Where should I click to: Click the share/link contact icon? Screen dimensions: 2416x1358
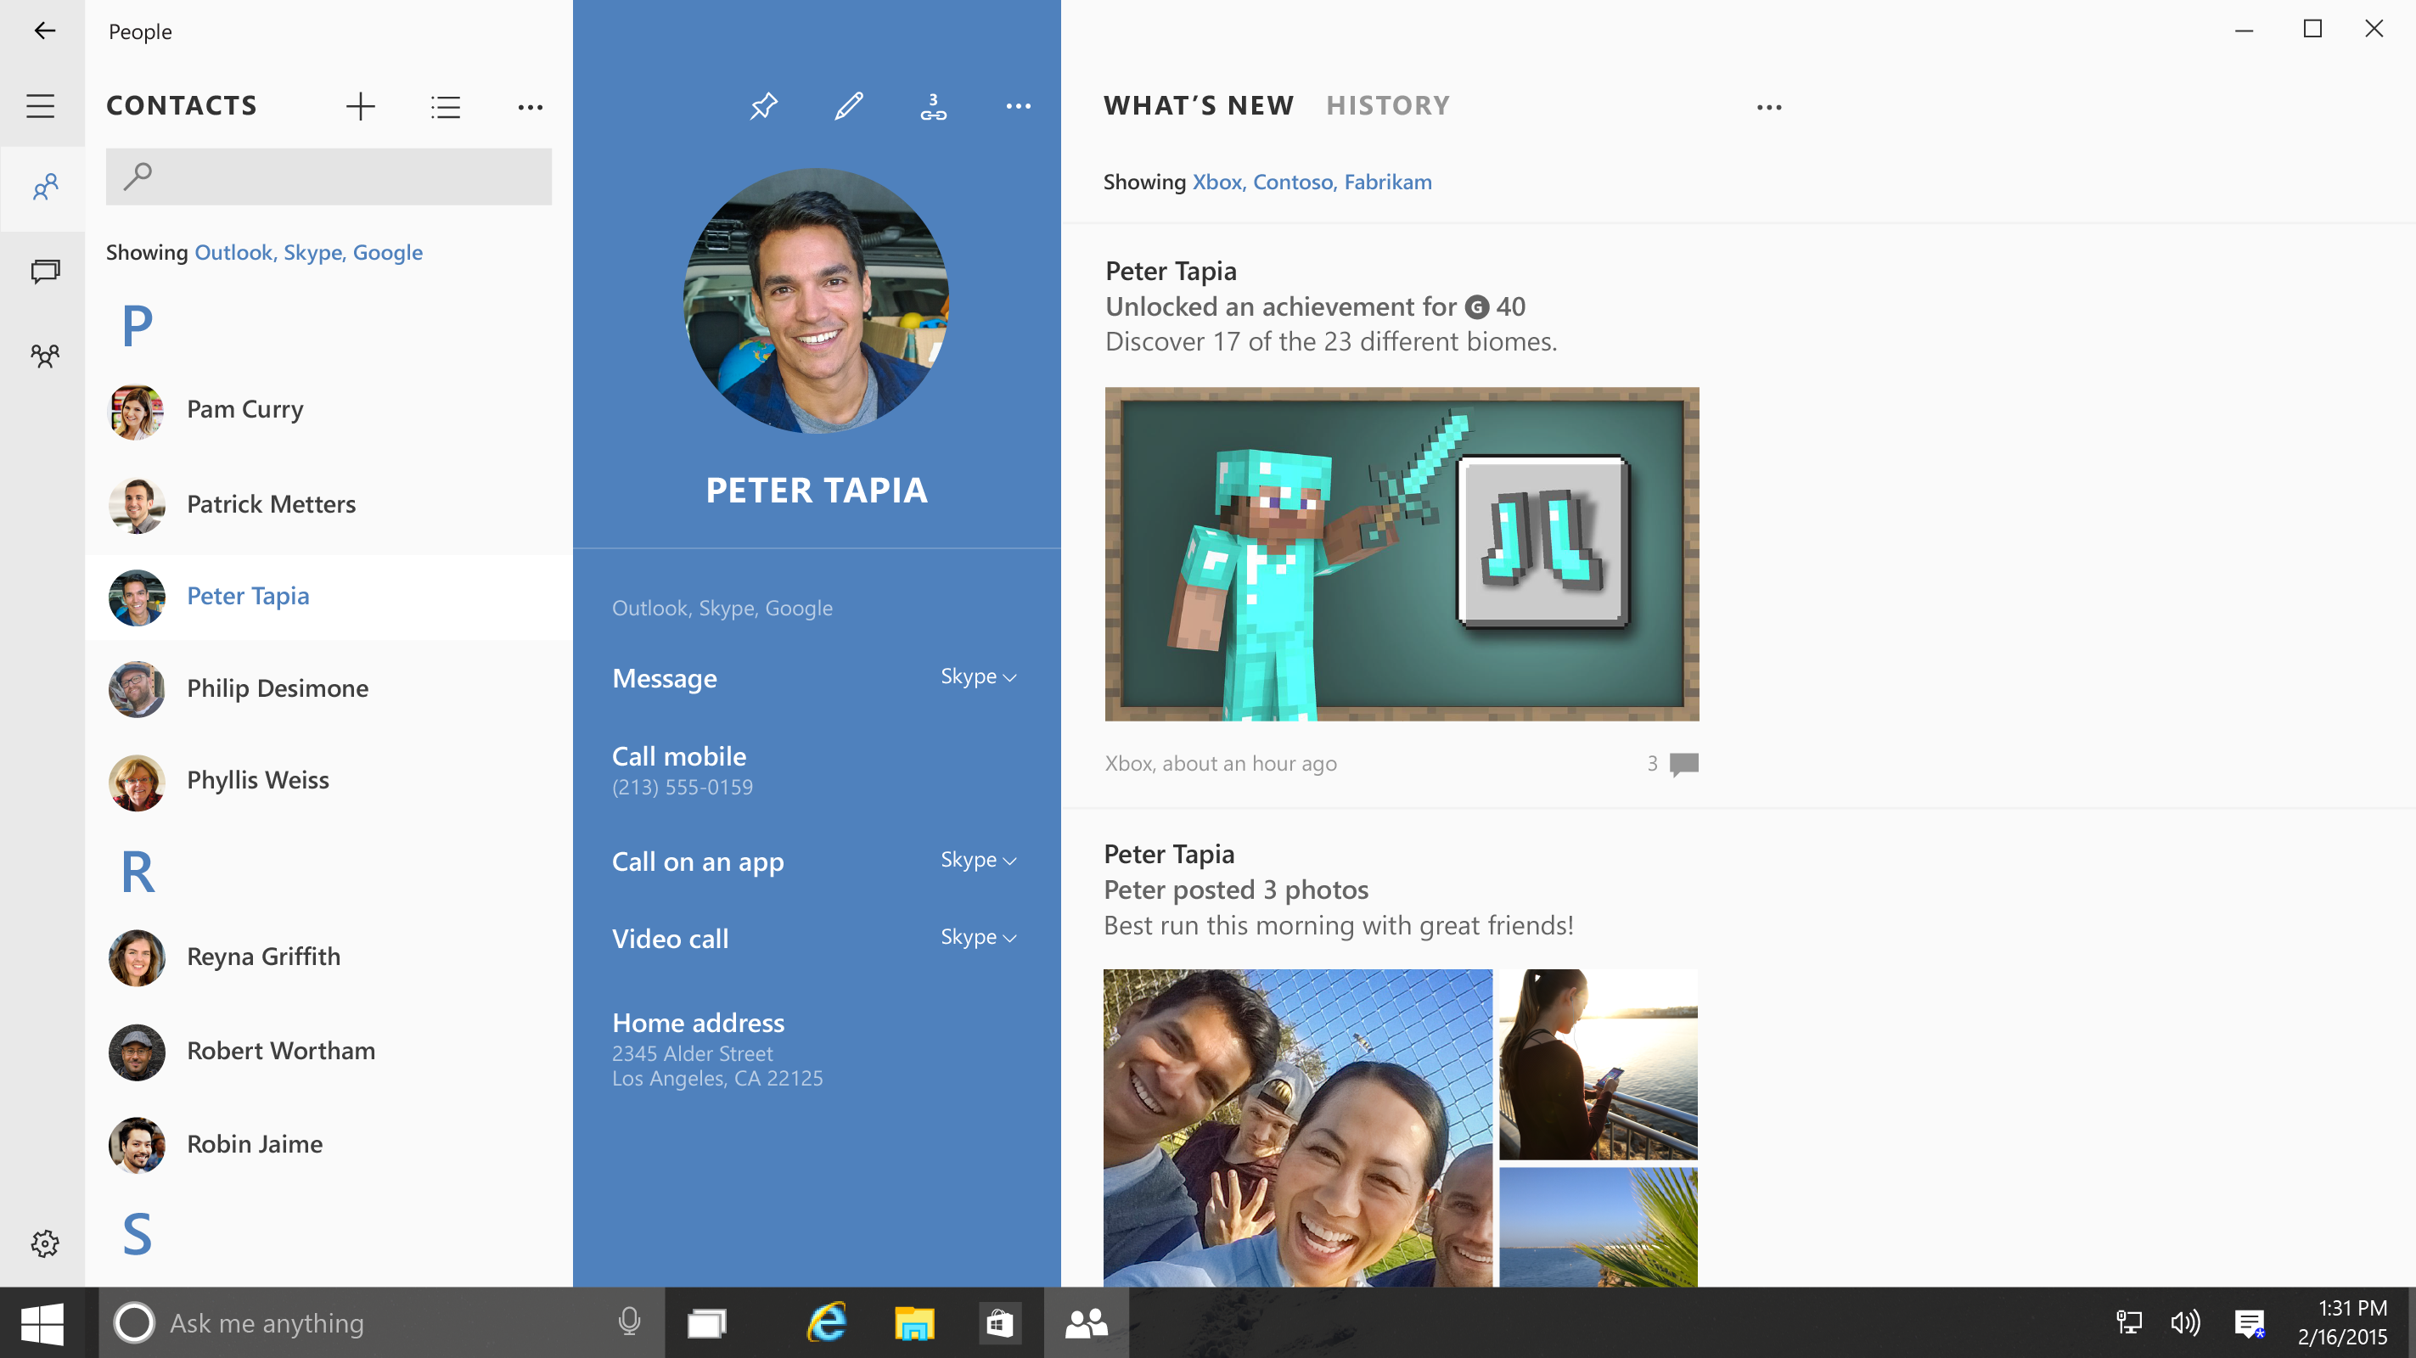[x=934, y=104]
